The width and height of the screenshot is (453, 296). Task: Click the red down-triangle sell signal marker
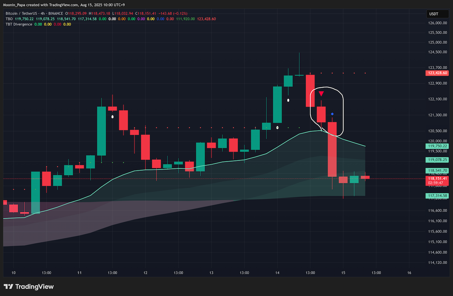coord(321,94)
